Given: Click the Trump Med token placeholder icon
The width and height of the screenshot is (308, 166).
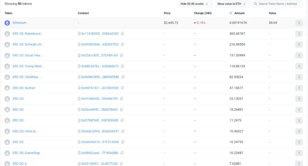Looking at the screenshot, I should (x=7, y=66).
